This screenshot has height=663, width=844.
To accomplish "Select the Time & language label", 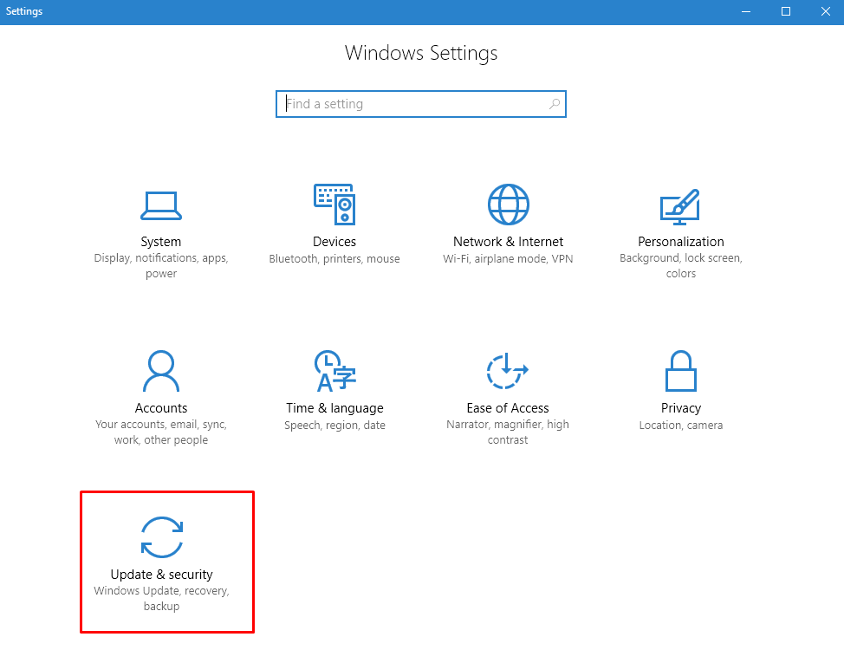I will (334, 408).
